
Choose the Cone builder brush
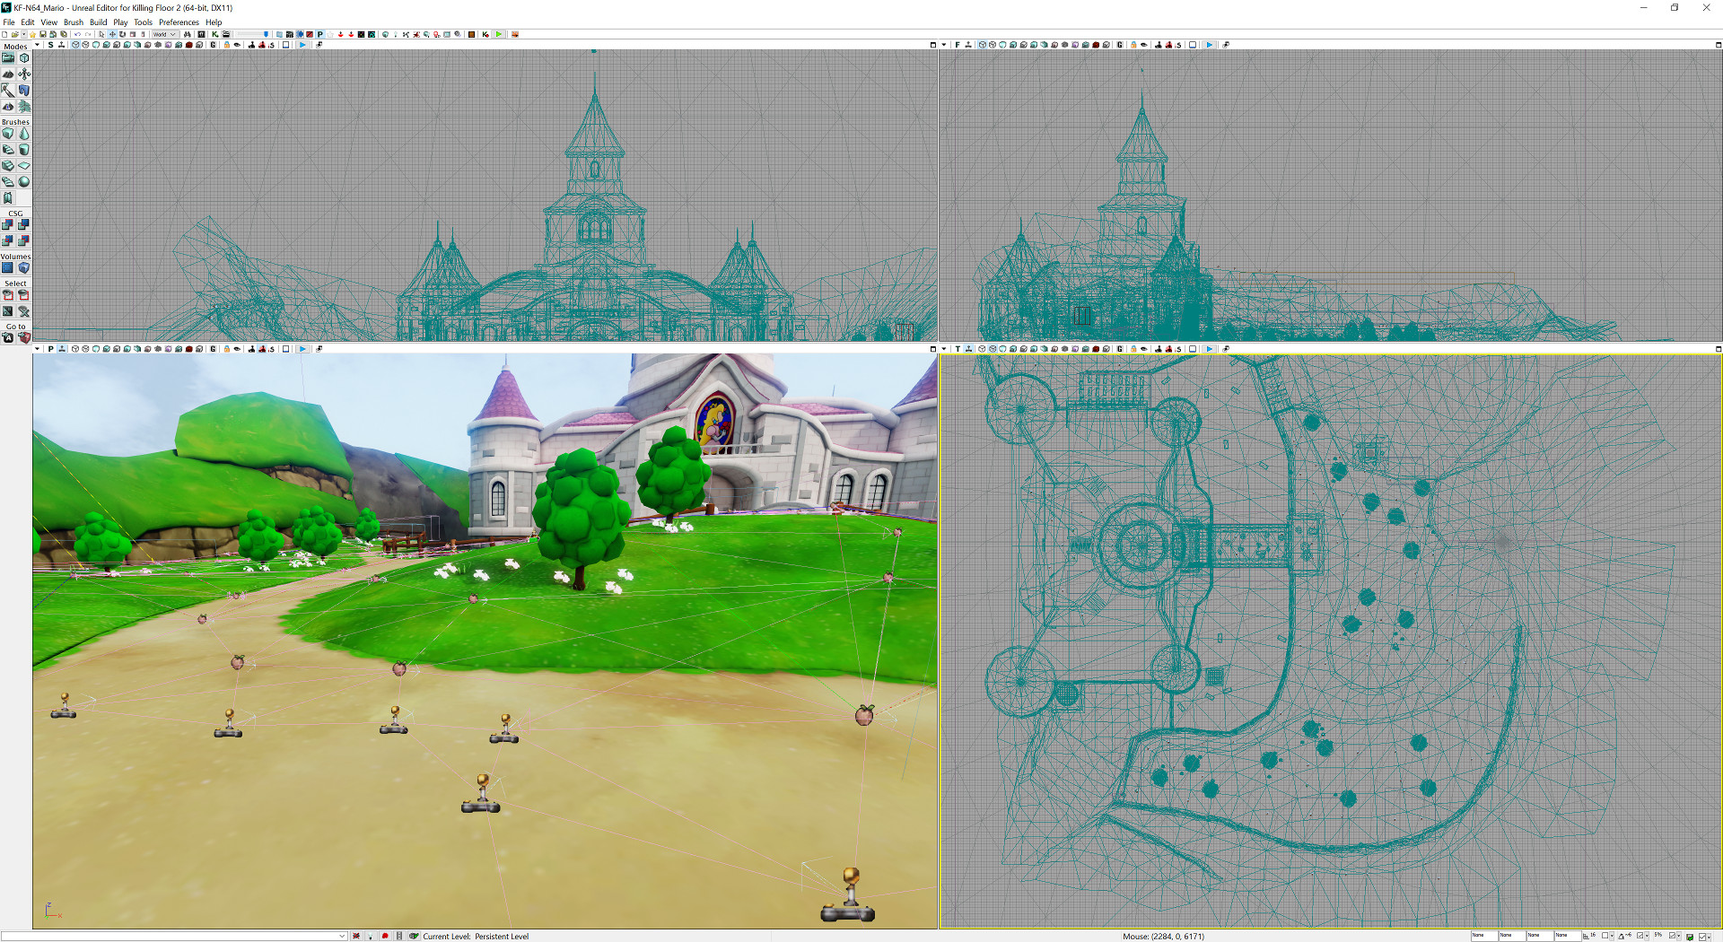pos(24,134)
